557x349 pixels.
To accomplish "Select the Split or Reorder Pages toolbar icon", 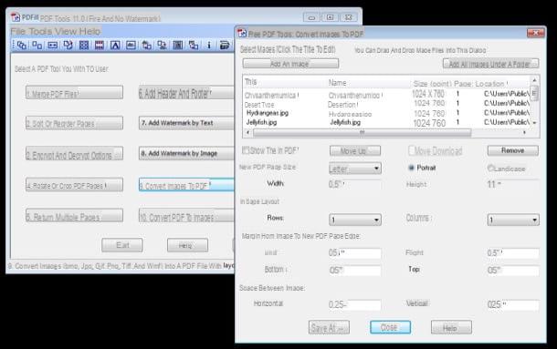I will [37, 45].
